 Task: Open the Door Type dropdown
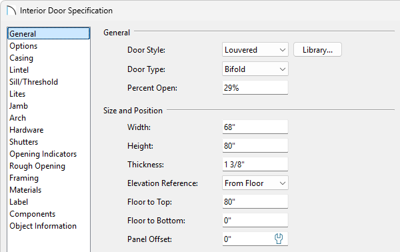pos(255,69)
